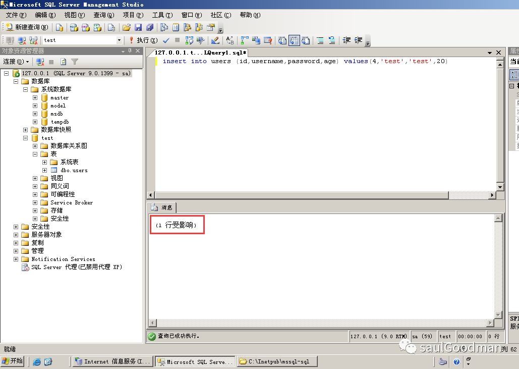Expand the Service Broker folder
This screenshot has width=519, height=369.
click(x=35, y=203)
